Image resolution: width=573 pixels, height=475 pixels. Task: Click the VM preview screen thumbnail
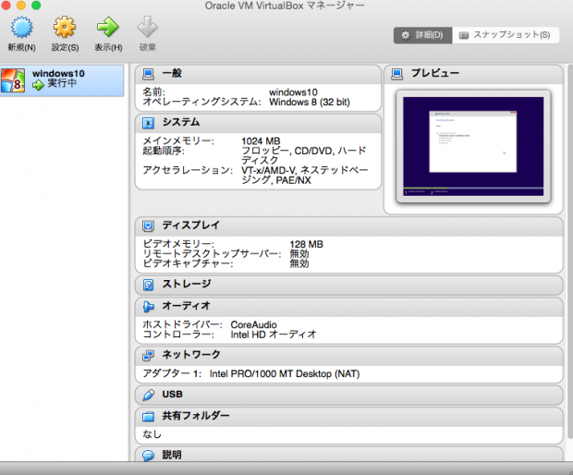click(473, 146)
